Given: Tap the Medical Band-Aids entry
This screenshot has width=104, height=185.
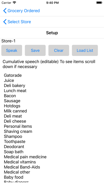Looking at the screenshot, I should pos(22,167).
